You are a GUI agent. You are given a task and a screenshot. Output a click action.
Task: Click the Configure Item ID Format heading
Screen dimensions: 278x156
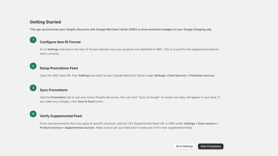click(60, 42)
